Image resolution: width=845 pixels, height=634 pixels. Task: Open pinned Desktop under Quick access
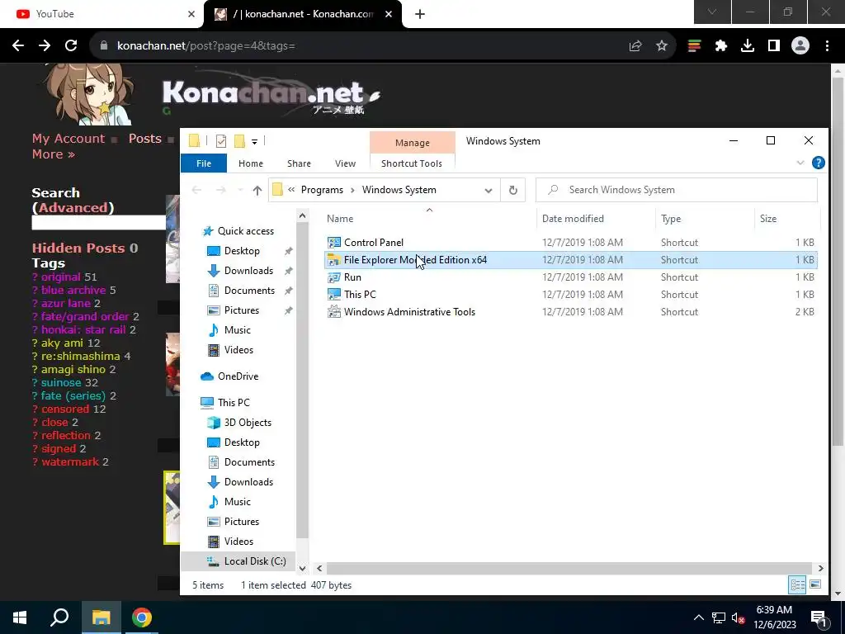(x=242, y=251)
